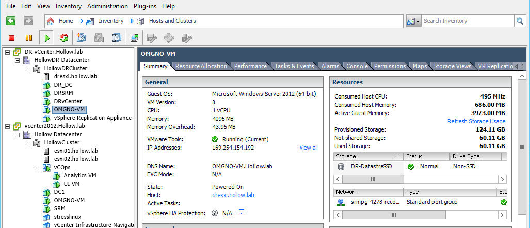Click the green back navigation arrow
Viewport: 530px width, 228px height.
click(x=11, y=21)
